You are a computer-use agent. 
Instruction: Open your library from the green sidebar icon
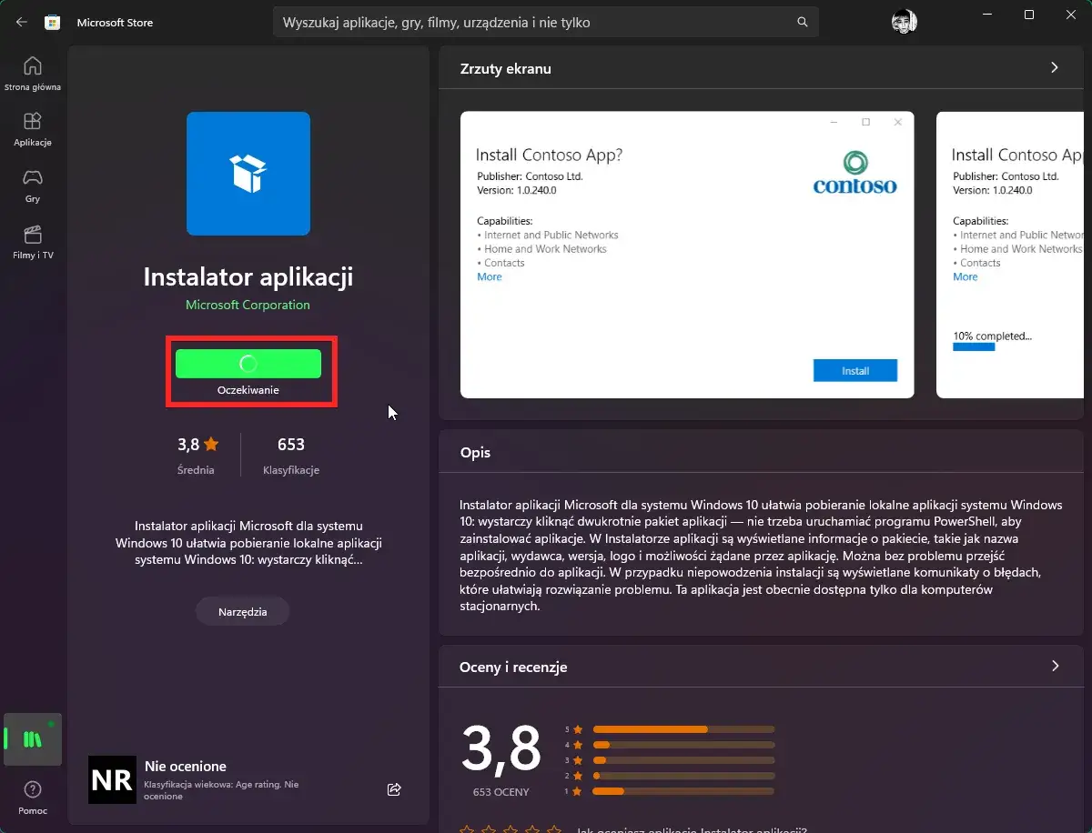[x=33, y=739]
